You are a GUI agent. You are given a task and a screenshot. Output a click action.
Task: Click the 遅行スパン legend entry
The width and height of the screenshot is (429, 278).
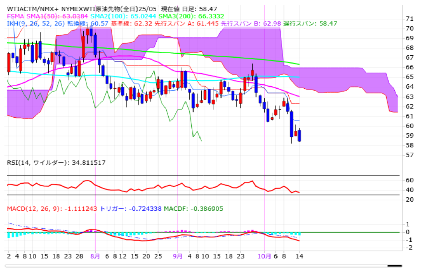click(x=310, y=23)
